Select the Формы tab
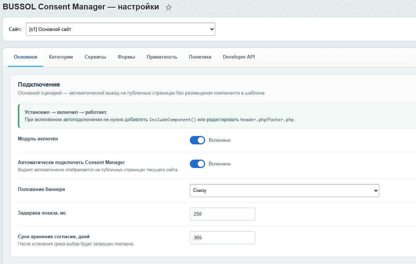The image size is (416, 264). pos(126,57)
